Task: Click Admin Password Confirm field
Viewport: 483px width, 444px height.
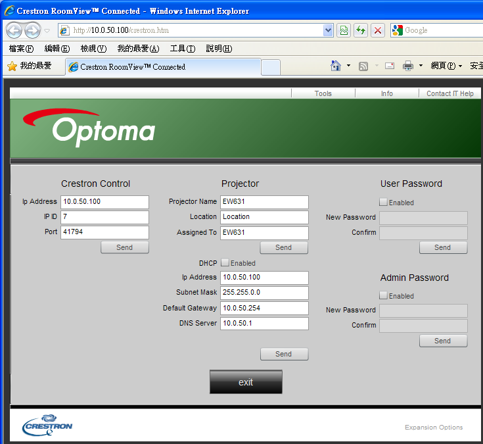Action: pyautogui.click(x=423, y=326)
